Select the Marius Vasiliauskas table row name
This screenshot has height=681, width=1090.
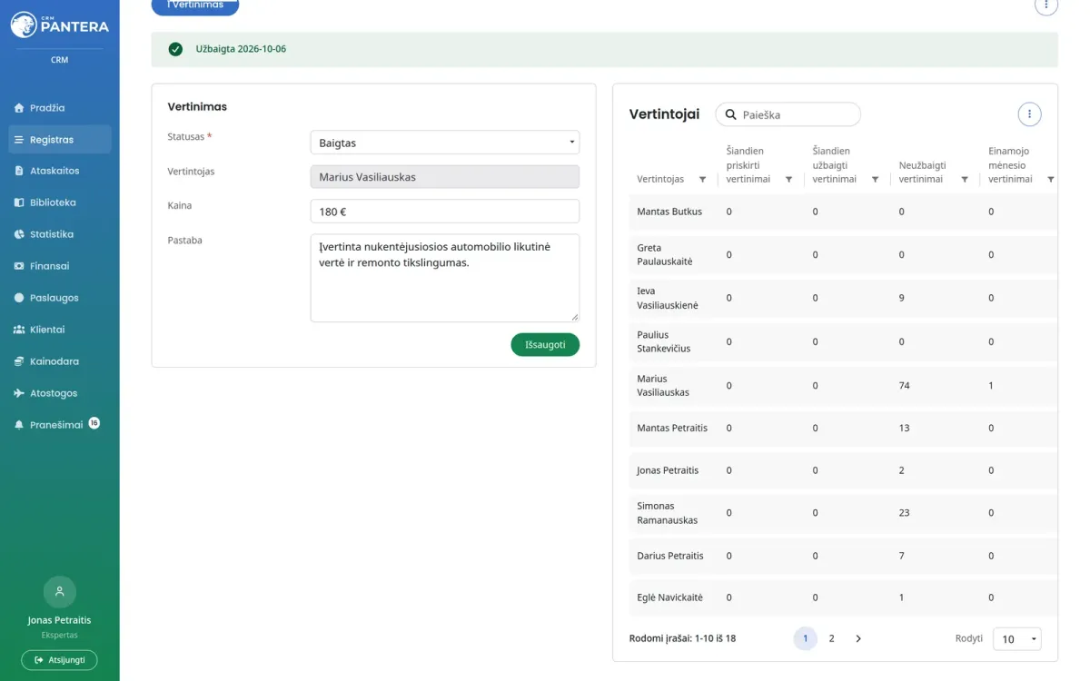663,386
